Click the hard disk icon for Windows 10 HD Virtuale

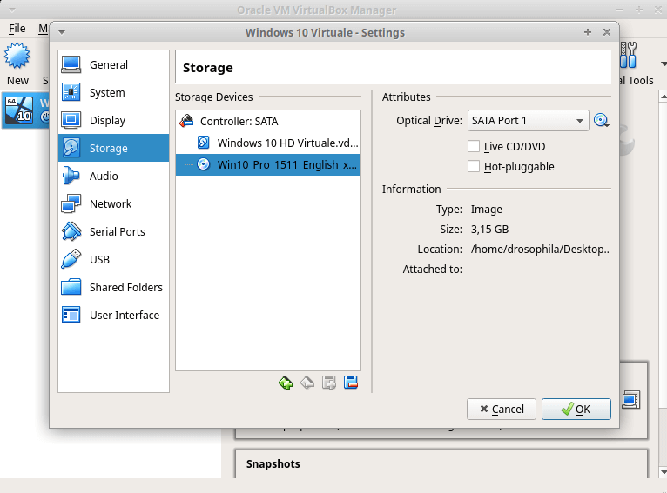tap(204, 143)
